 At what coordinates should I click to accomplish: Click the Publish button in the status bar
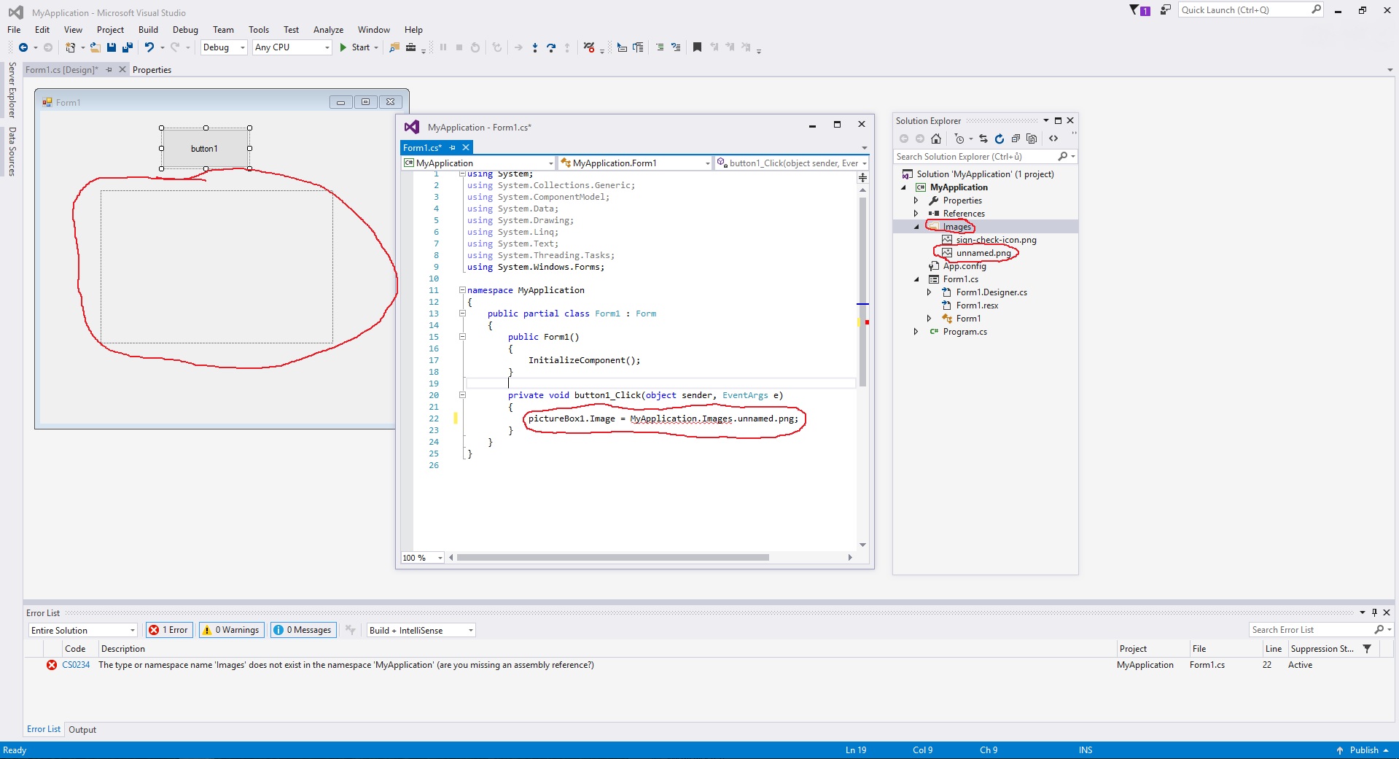click(x=1363, y=750)
